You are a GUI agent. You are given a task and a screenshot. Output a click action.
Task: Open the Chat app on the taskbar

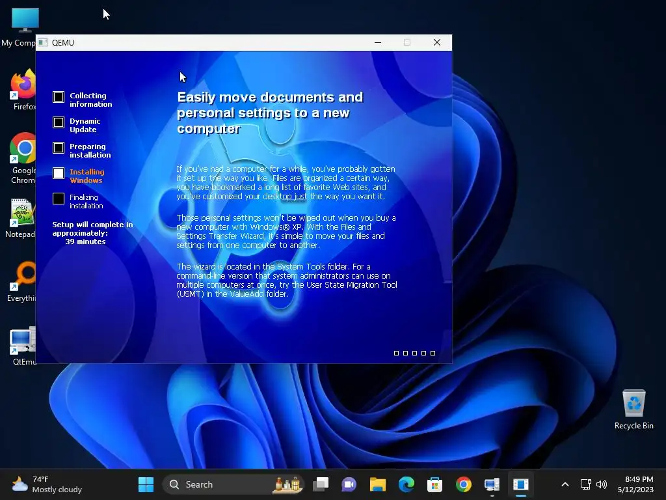coord(349,484)
